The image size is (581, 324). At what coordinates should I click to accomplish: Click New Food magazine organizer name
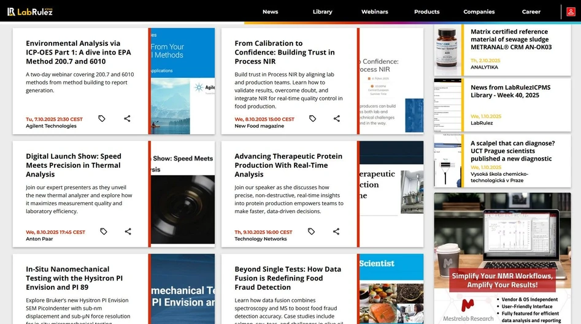(259, 126)
